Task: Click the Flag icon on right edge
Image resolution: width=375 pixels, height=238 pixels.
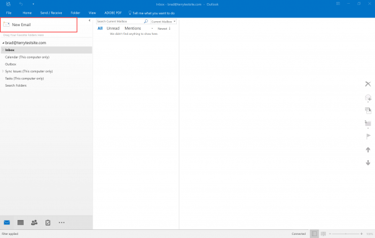Action: [368, 136]
